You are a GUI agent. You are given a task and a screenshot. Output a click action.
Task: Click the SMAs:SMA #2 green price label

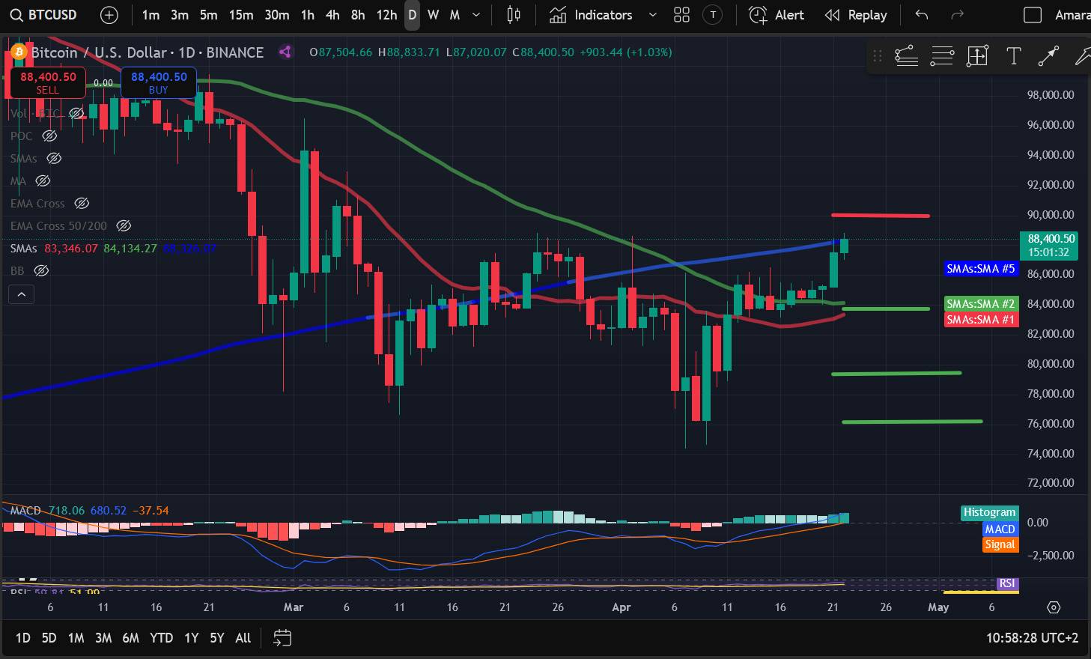(981, 304)
